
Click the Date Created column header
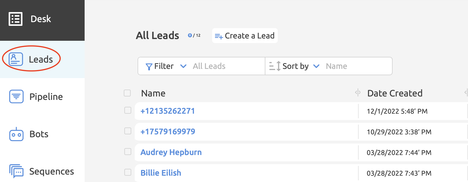(395, 93)
